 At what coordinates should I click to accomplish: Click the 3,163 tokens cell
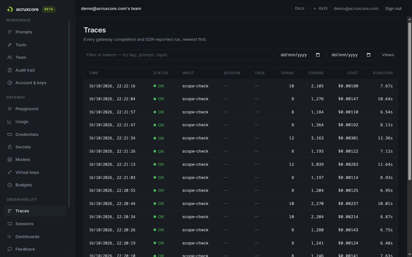click(x=317, y=138)
